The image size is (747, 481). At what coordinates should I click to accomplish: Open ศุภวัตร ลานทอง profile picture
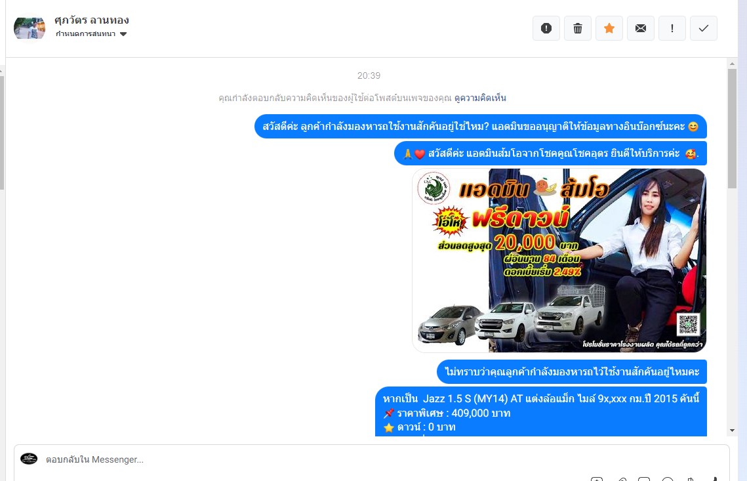pos(30,28)
